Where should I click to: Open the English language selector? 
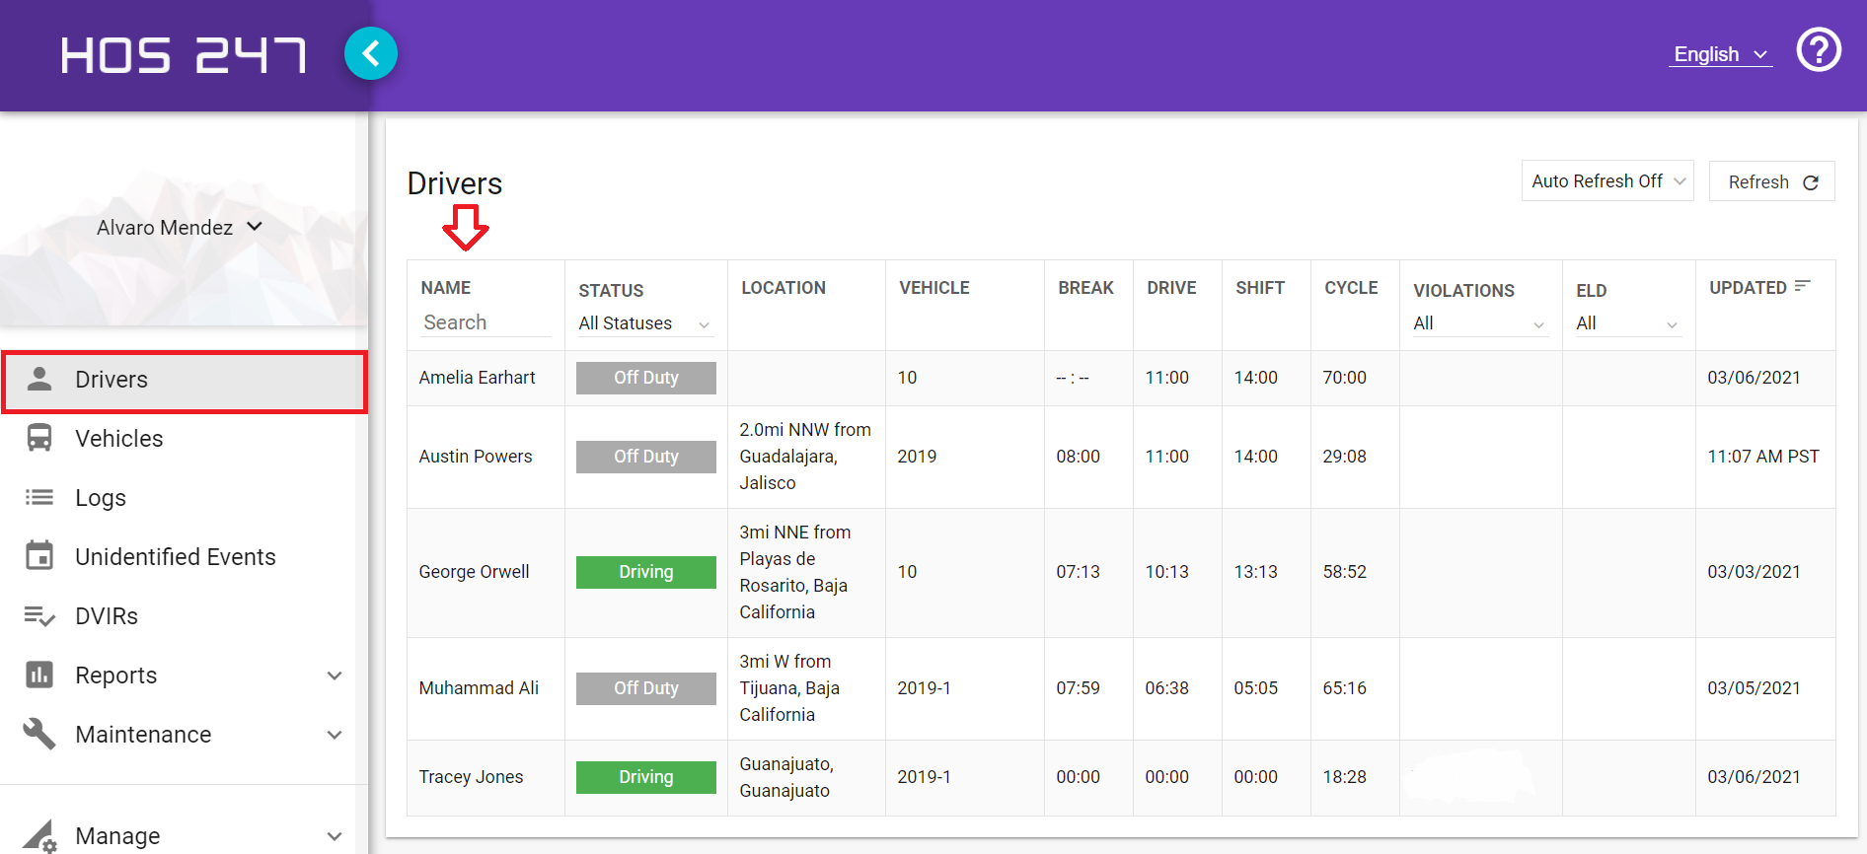(1720, 54)
